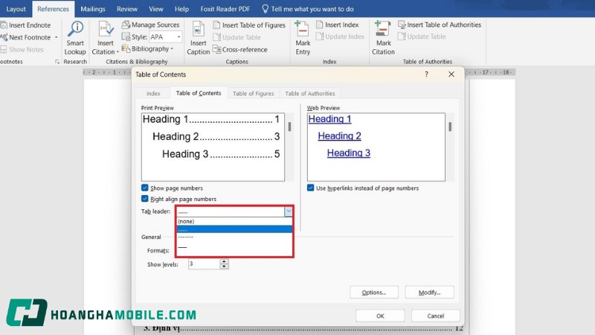The width and height of the screenshot is (595, 335).
Task: Click the Mark Entry icon
Action: point(302,31)
